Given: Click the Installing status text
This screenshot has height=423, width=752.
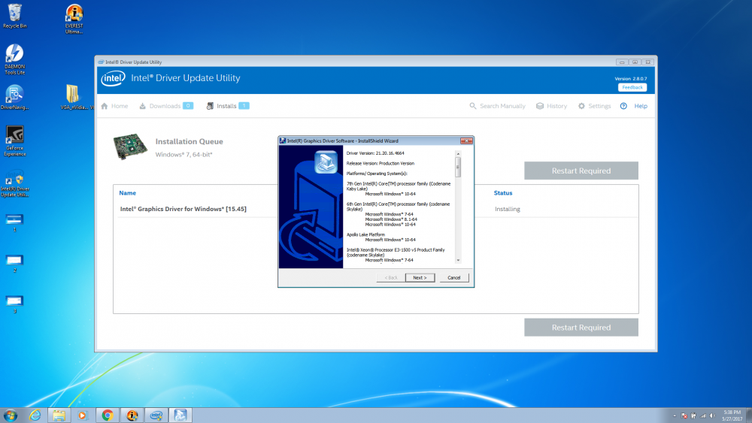Looking at the screenshot, I should point(508,209).
